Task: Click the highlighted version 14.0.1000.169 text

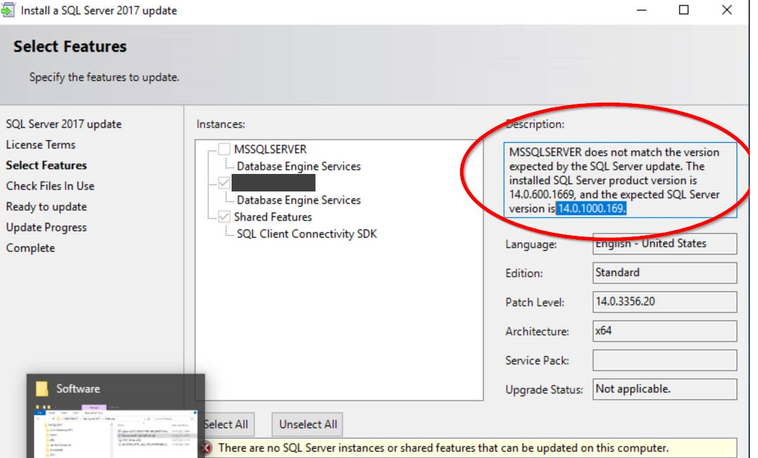Action: coord(592,208)
